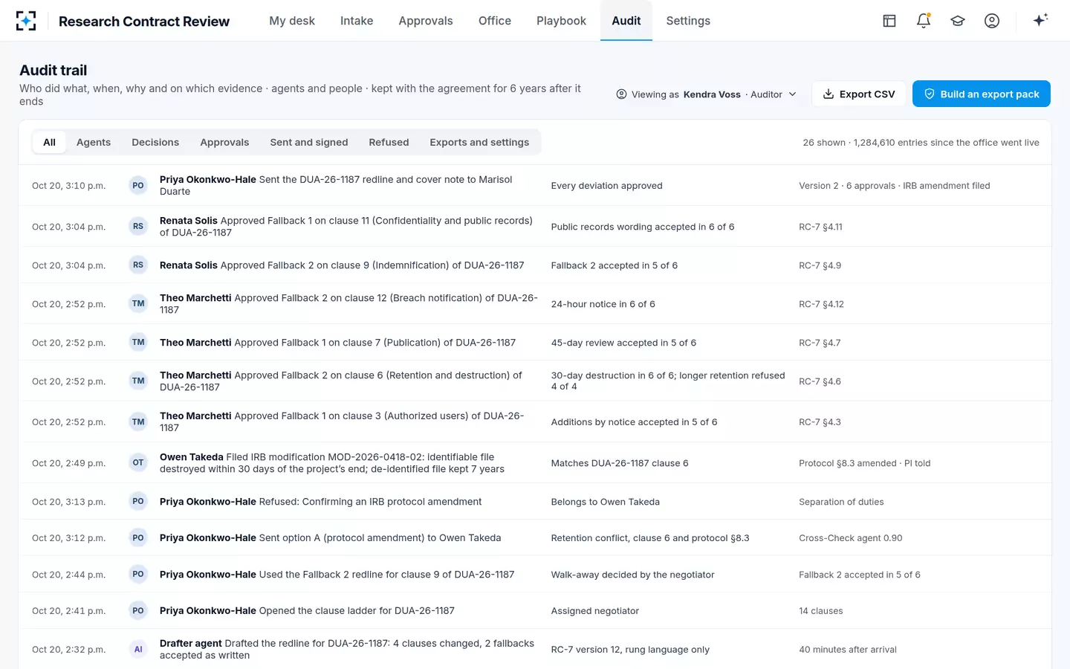Click TM avatar beside clause 12 Breach notification
This screenshot has width=1070, height=669.
coord(138,304)
